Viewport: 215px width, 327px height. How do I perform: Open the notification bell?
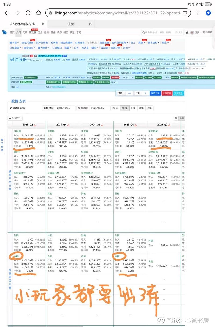(x=187, y=32)
